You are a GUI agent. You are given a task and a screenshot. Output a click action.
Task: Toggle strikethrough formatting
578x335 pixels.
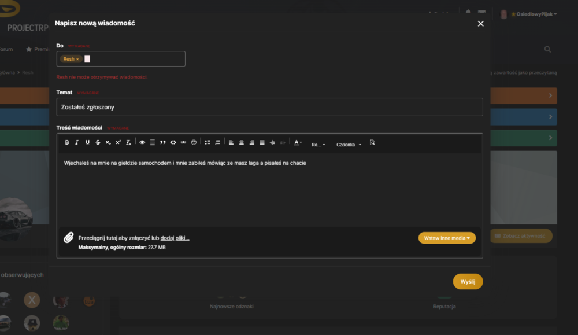pos(98,142)
